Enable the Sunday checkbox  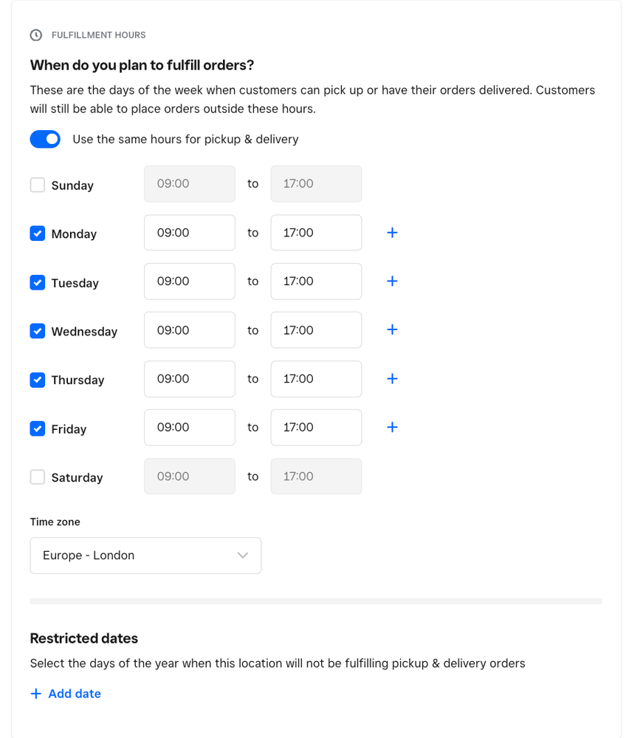38,185
